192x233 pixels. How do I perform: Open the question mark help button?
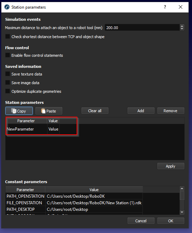(165, 7)
